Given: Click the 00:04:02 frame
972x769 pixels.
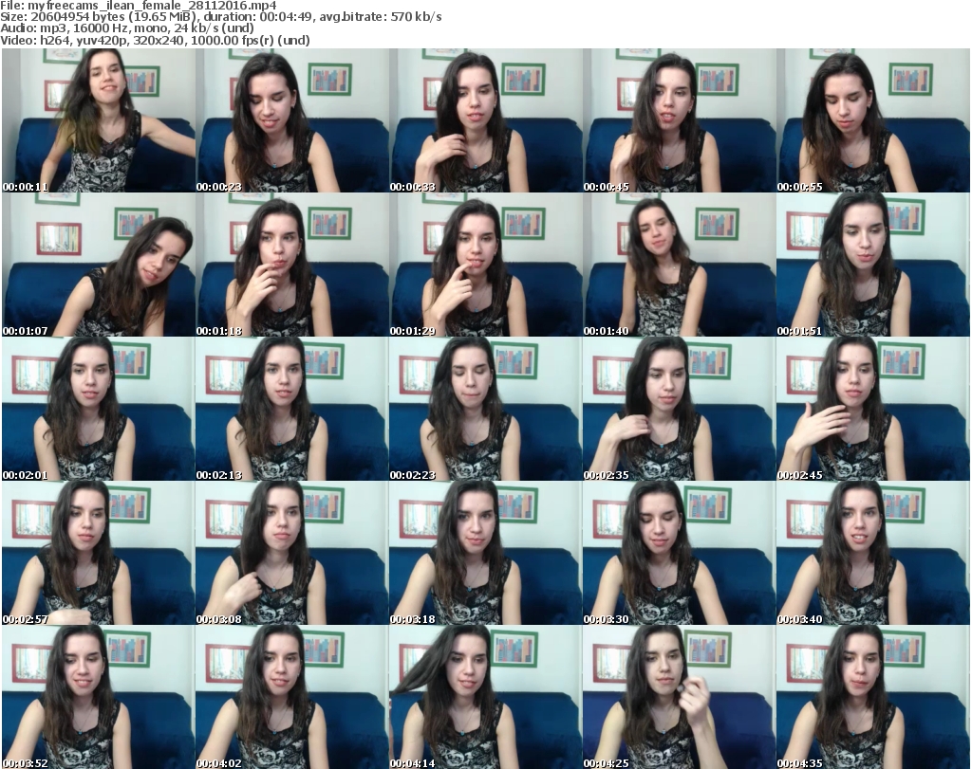Looking at the screenshot, I should [292, 697].
